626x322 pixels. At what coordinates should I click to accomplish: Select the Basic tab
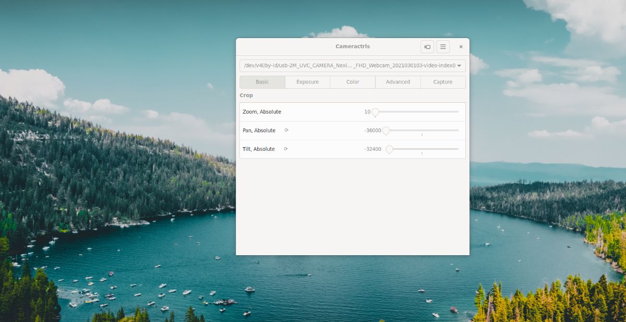click(262, 82)
